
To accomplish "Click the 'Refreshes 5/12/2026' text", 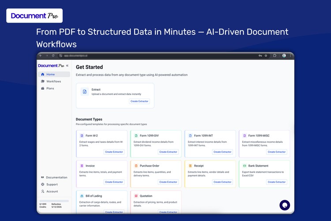I will tap(56, 206).
